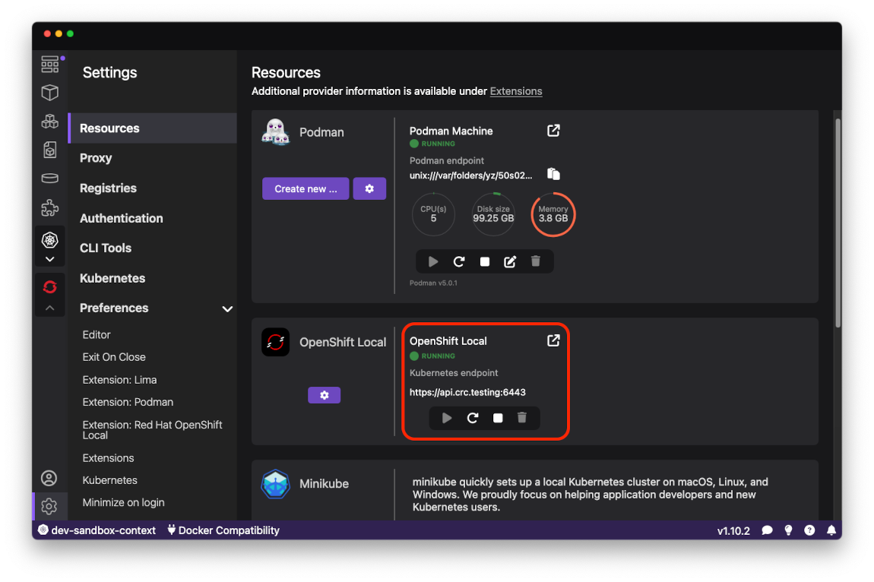Open feedback chat bubble in the status bar
This screenshot has height=582, width=874.
coord(767,530)
